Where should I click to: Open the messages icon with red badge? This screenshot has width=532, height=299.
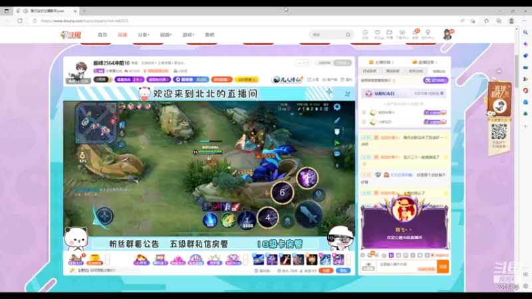coord(415,34)
